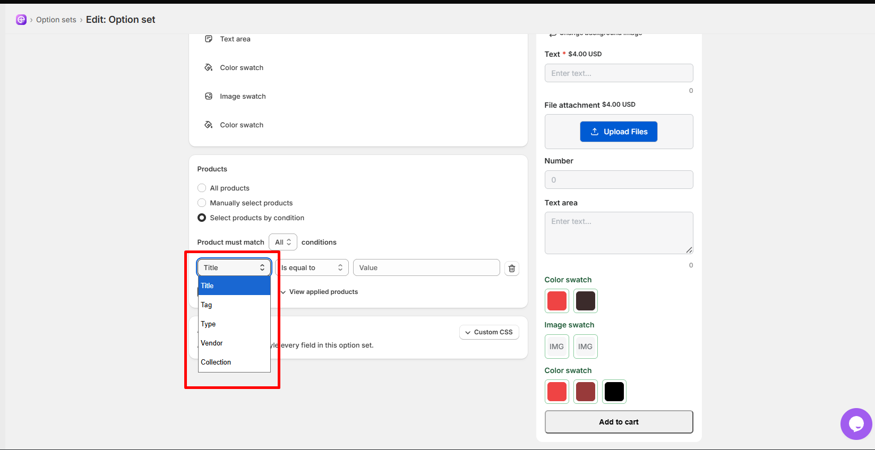Go to Option sets breadcrumb link

56,20
